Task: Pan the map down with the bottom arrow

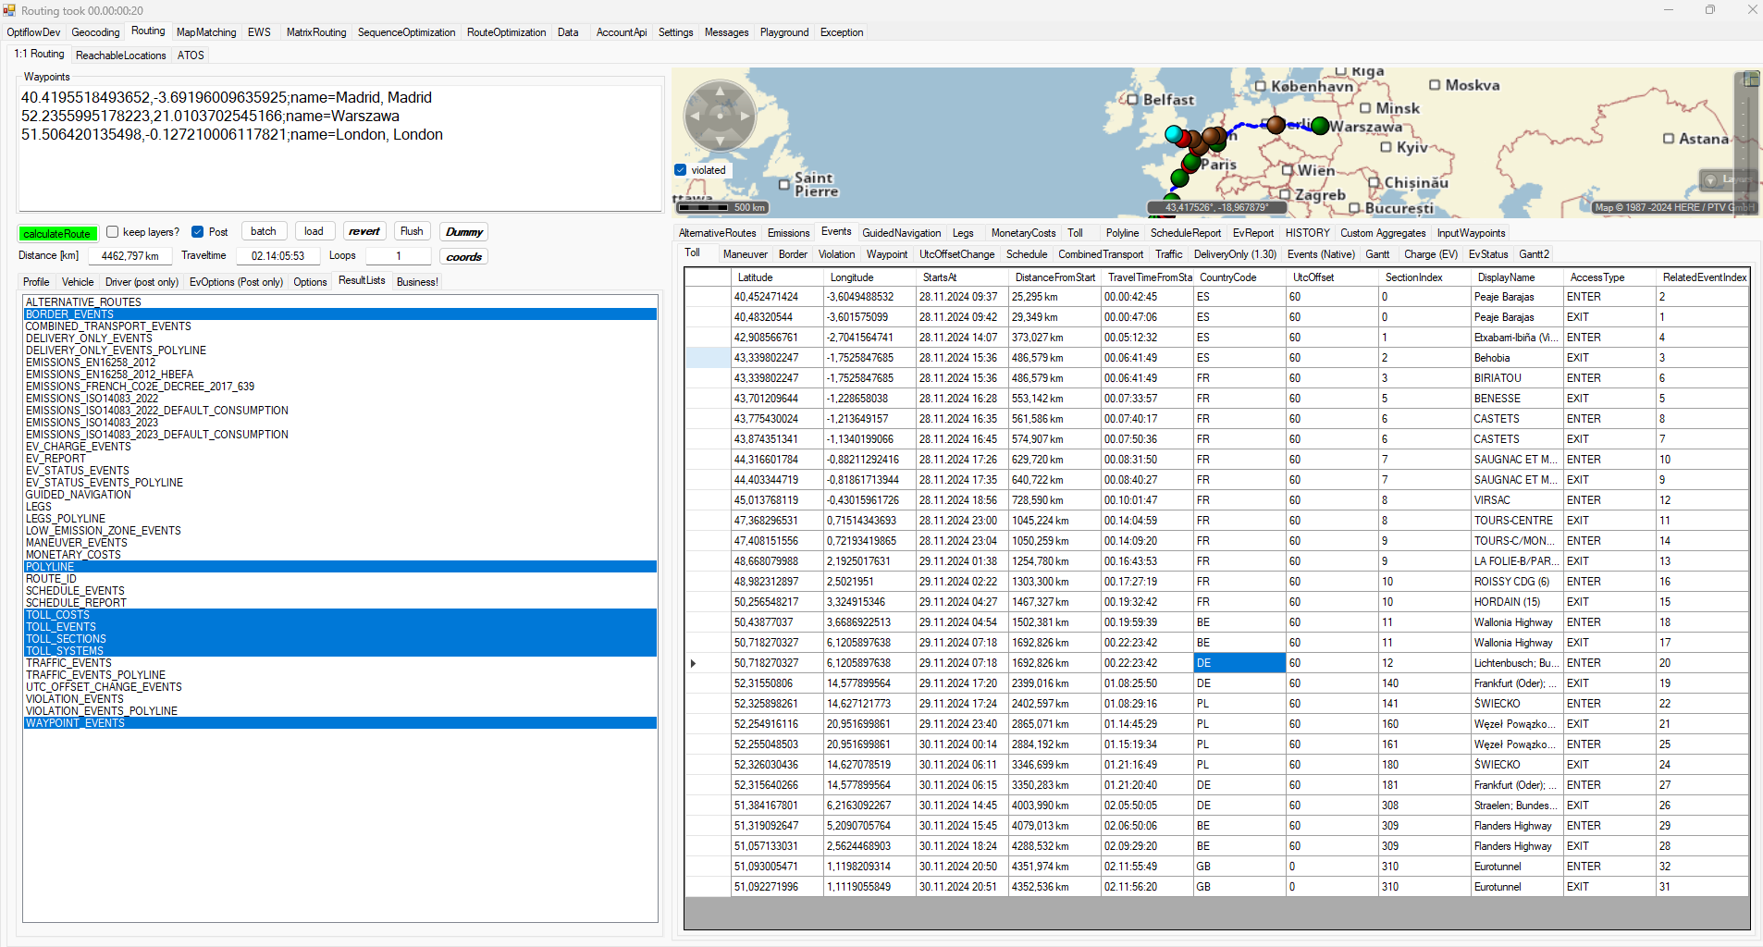Action: [x=720, y=141]
